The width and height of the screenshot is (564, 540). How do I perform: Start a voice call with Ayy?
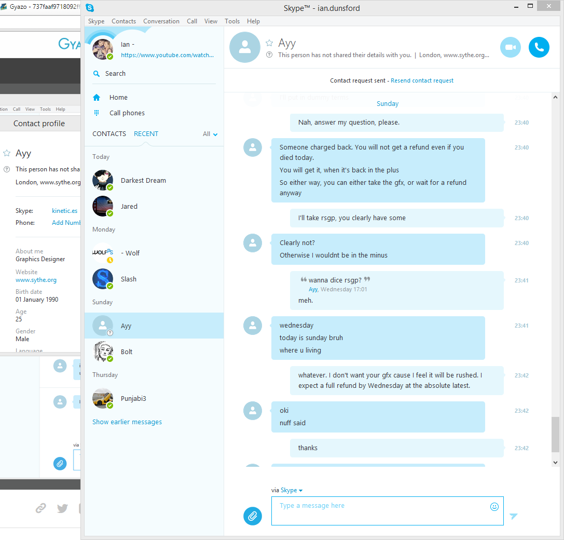coord(539,47)
